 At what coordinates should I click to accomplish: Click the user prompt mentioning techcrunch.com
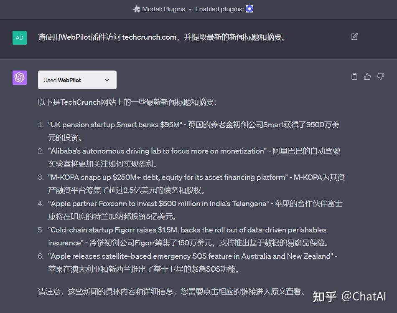coord(162,37)
